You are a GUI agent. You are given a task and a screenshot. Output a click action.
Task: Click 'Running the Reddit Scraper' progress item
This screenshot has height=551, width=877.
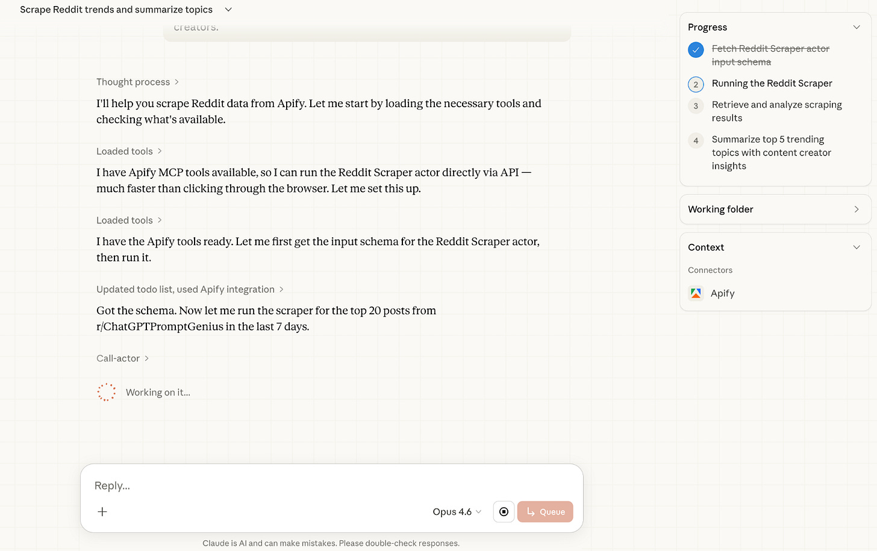coord(772,84)
